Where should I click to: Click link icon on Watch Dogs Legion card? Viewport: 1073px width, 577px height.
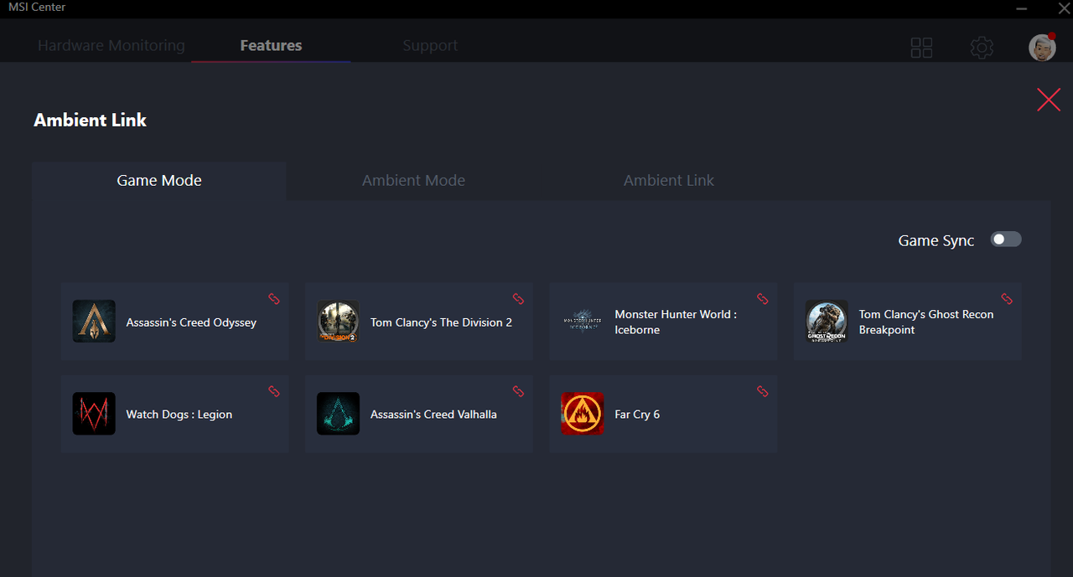(274, 391)
